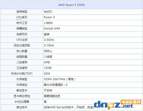Select the 适用类型 label cell
The width and height of the screenshot is (143, 111).
point(22,12)
